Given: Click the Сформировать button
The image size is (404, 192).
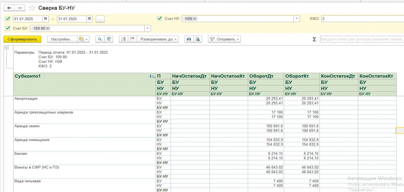Looking at the screenshot, I should [22, 39].
